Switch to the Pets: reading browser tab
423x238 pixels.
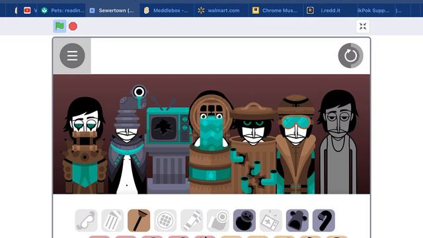point(63,11)
